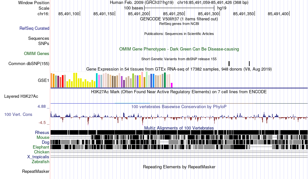
Task: Select the Mouse alignment label
Action: (43, 138)
